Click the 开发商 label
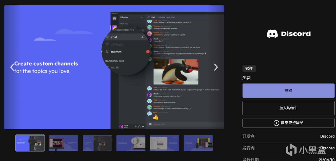The width and height of the screenshot is (336, 161). tap(248, 136)
